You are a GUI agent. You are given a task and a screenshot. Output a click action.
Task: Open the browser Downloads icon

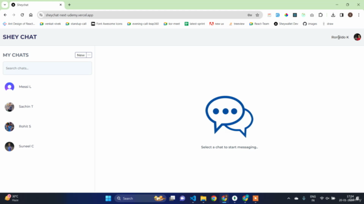tap(333, 15)
